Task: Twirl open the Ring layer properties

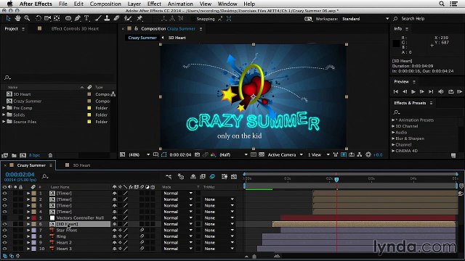Action: pos(28,236)
